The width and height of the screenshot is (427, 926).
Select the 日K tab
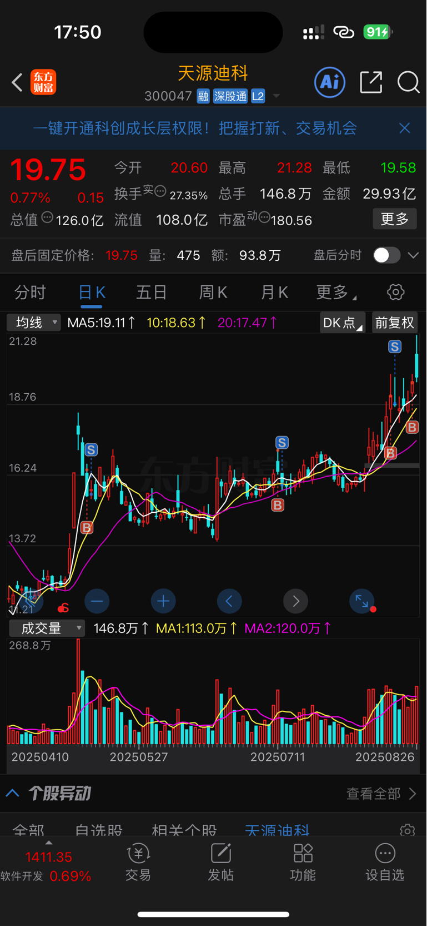pyautogui.click(x=92, y=292)
